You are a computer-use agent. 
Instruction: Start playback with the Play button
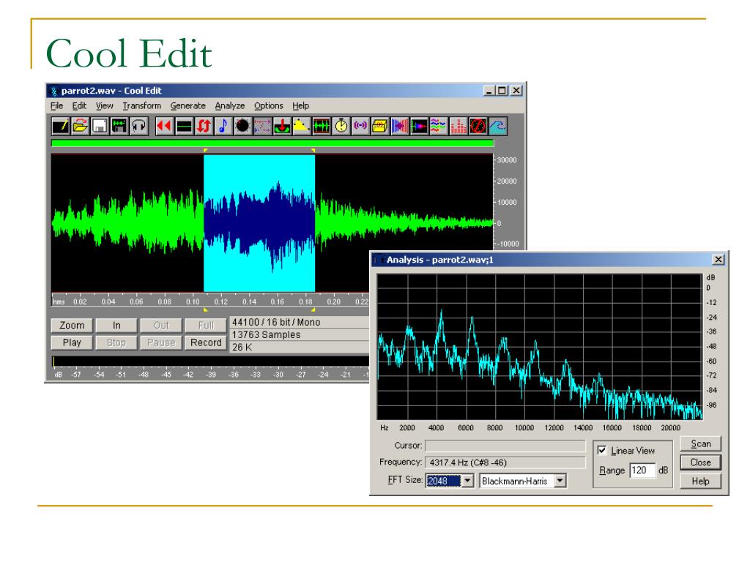(x=72, y=342)
